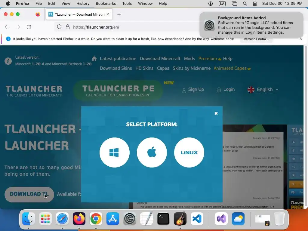308x231 pixels.
Task: Click the Download TL button
Action: click(29, 194)
